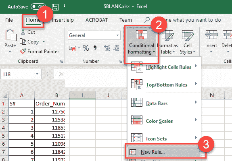
Task: Click Increase Decimal icon
Action: coord(107,48)
